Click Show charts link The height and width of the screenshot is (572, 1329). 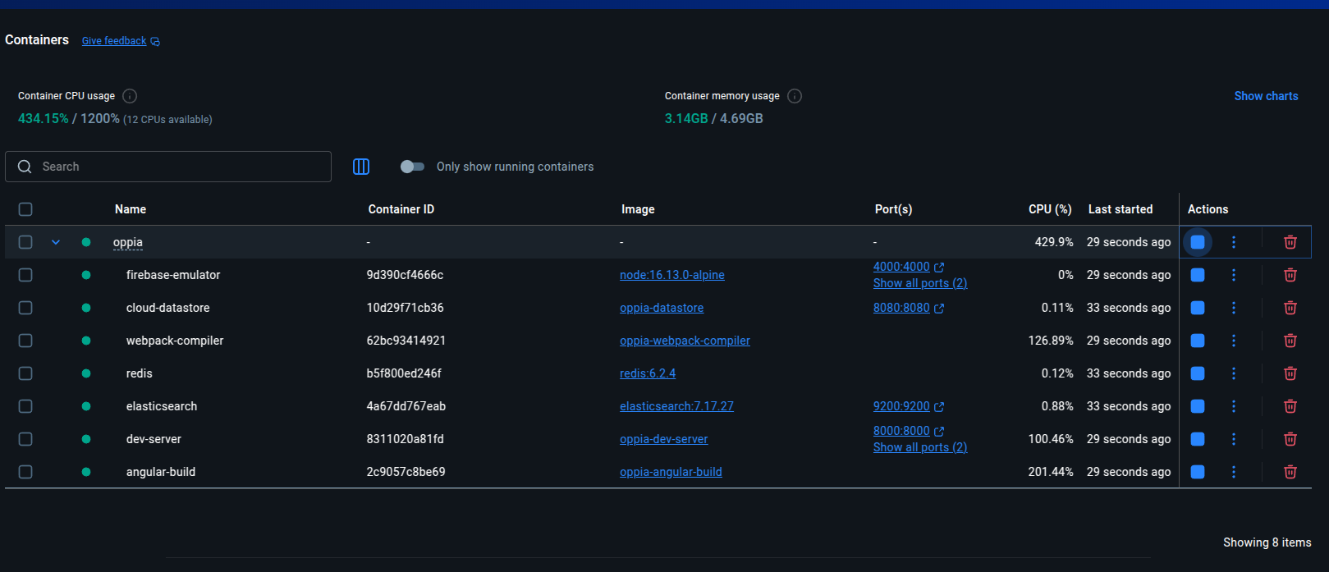pos(1266,96)
